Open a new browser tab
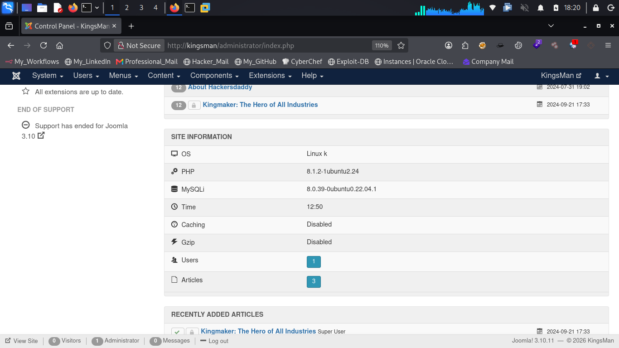This screenshot has width=619, height=348. click(x=131, y=26)
